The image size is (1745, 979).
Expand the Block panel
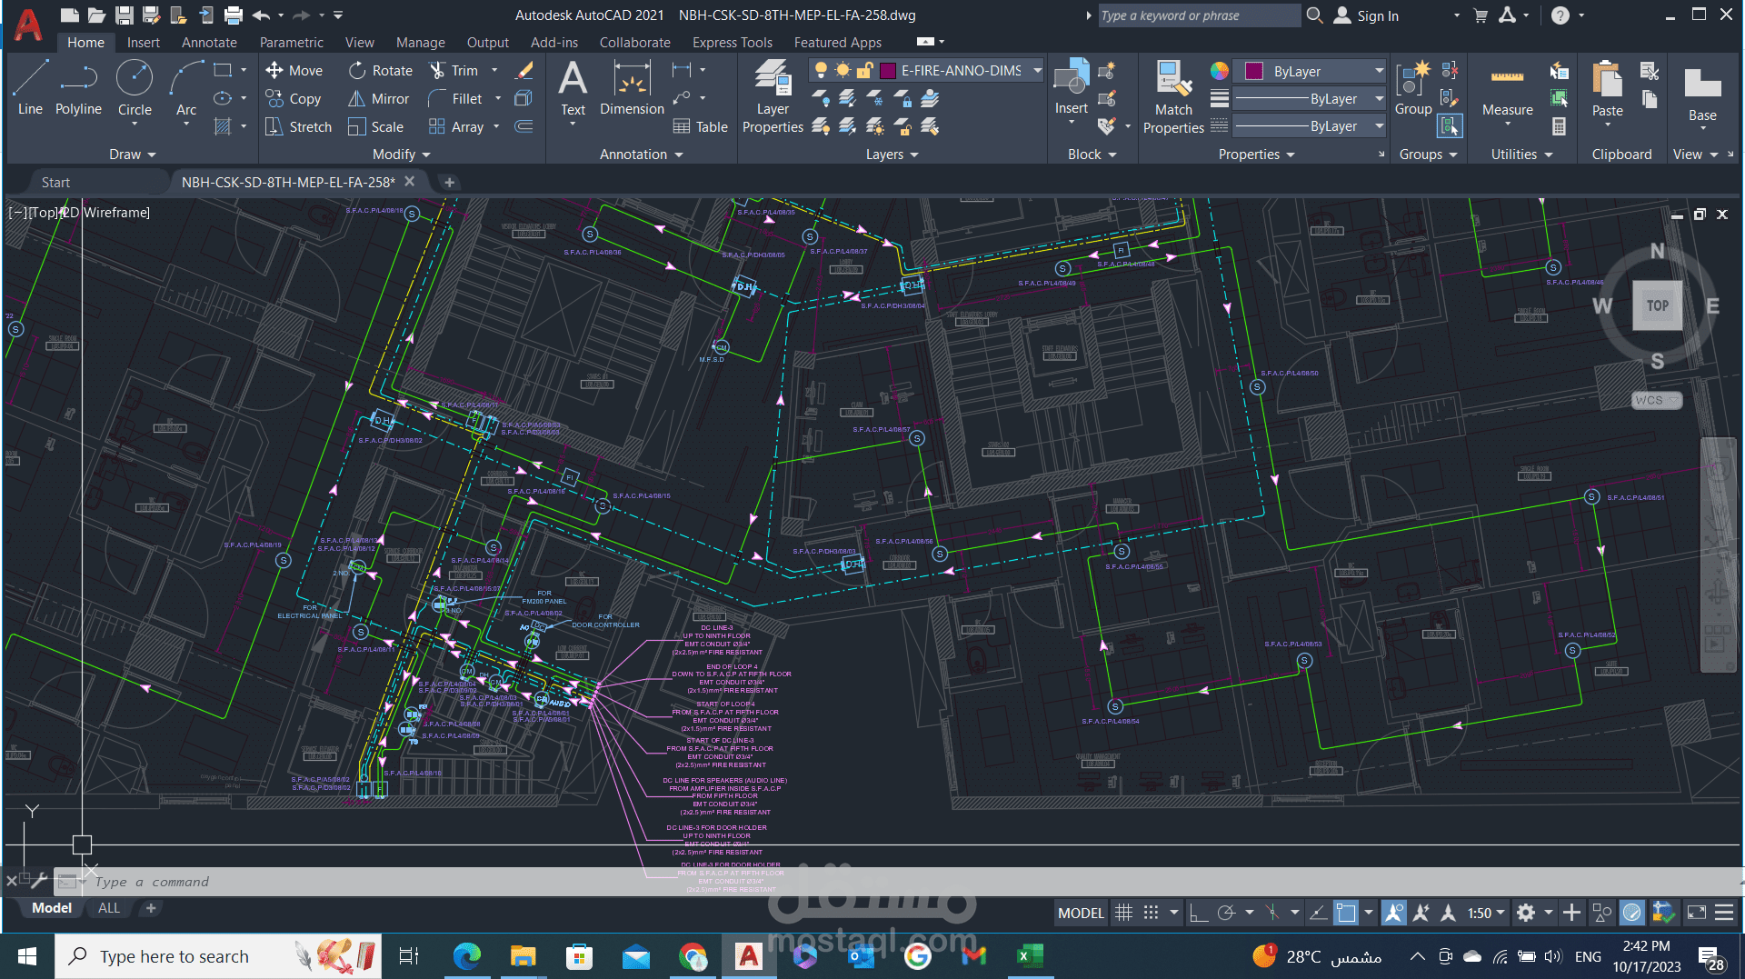point(1092,155)
